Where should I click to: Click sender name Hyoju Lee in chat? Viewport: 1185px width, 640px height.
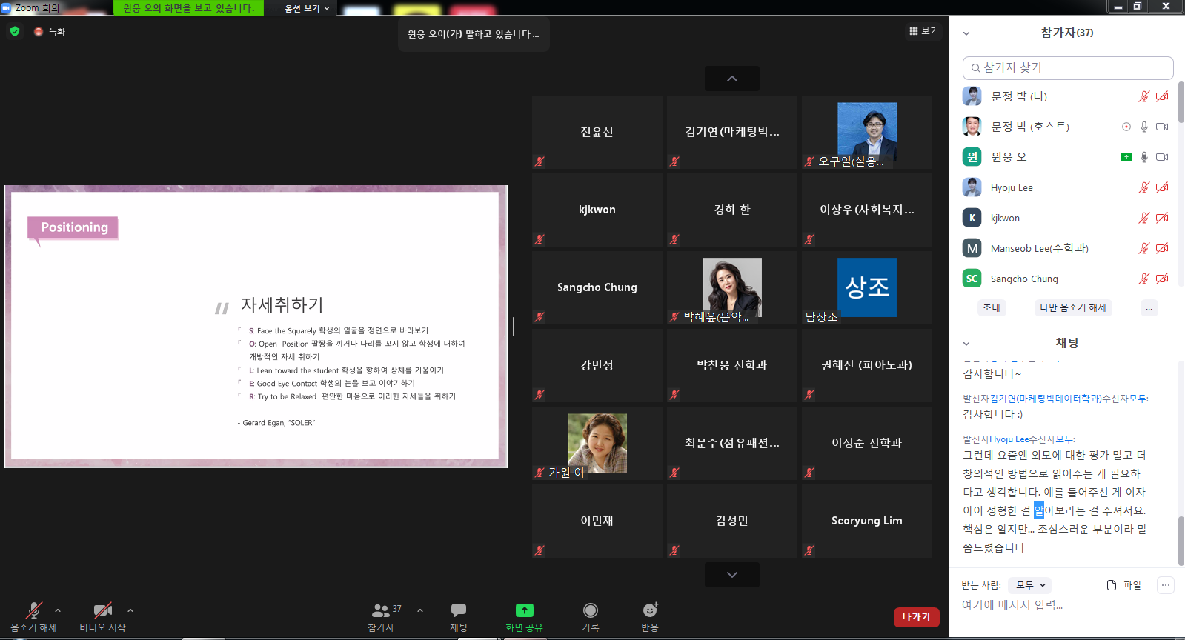[x=1009, y=439]
